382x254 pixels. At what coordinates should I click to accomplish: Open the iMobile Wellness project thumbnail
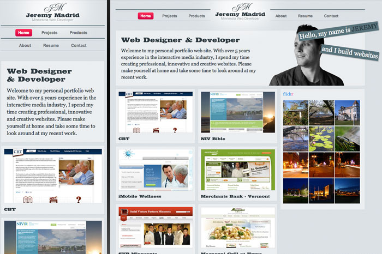click(156, 170)
